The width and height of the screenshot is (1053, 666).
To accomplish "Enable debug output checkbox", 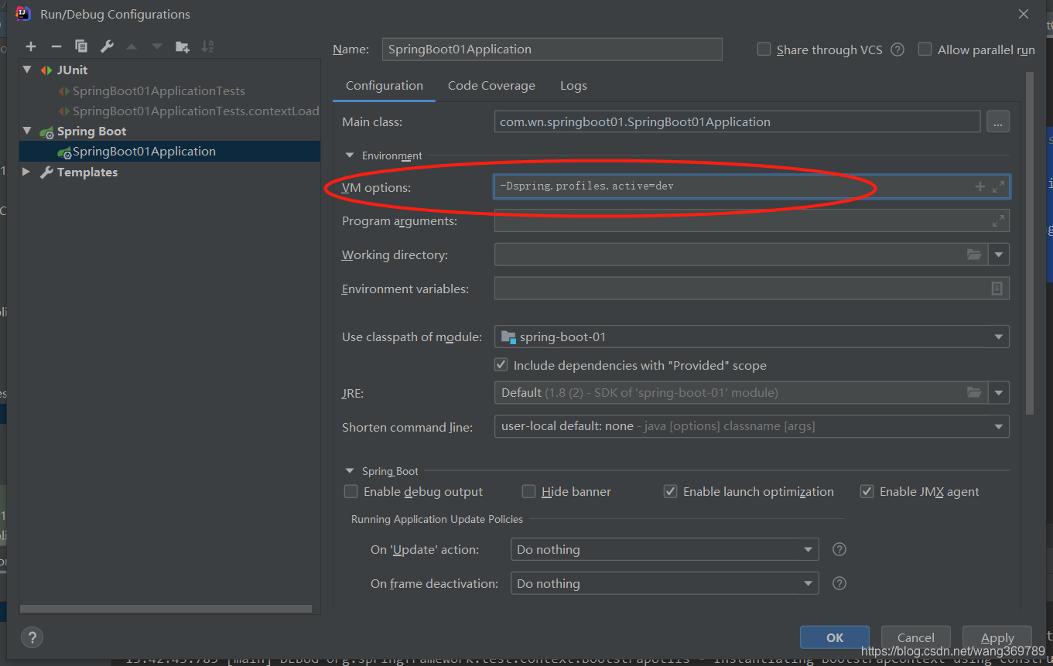I will click(350, 491).
